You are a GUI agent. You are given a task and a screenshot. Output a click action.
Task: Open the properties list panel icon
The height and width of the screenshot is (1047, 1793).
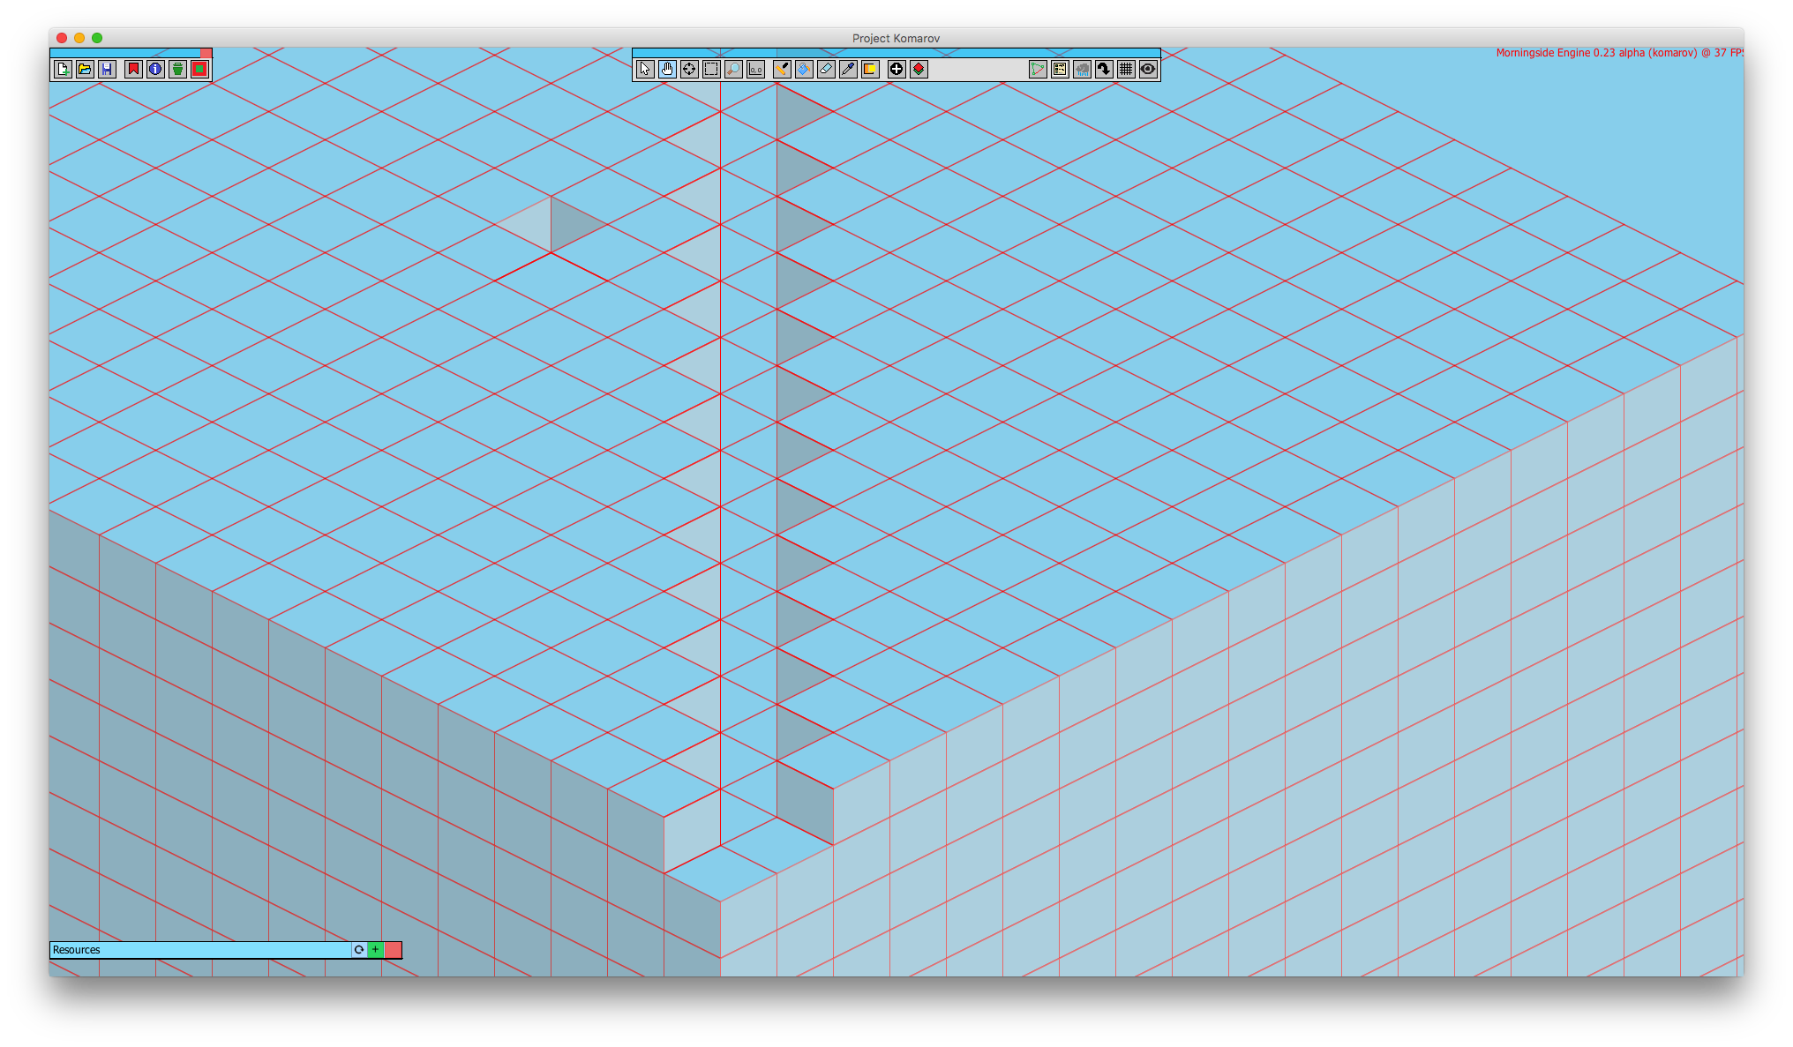[1060, 70]
